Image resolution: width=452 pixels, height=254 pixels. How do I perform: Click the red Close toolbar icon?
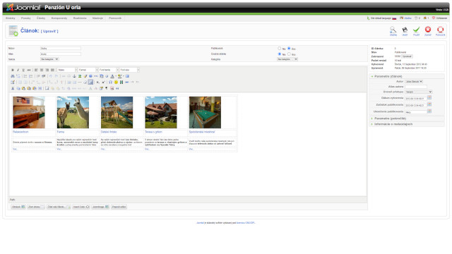(x=428, y=30)
